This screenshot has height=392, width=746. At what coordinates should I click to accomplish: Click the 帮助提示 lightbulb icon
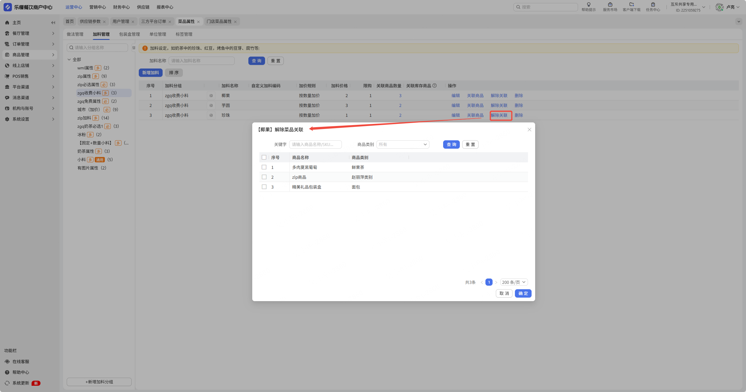click(x=588, y=4)
